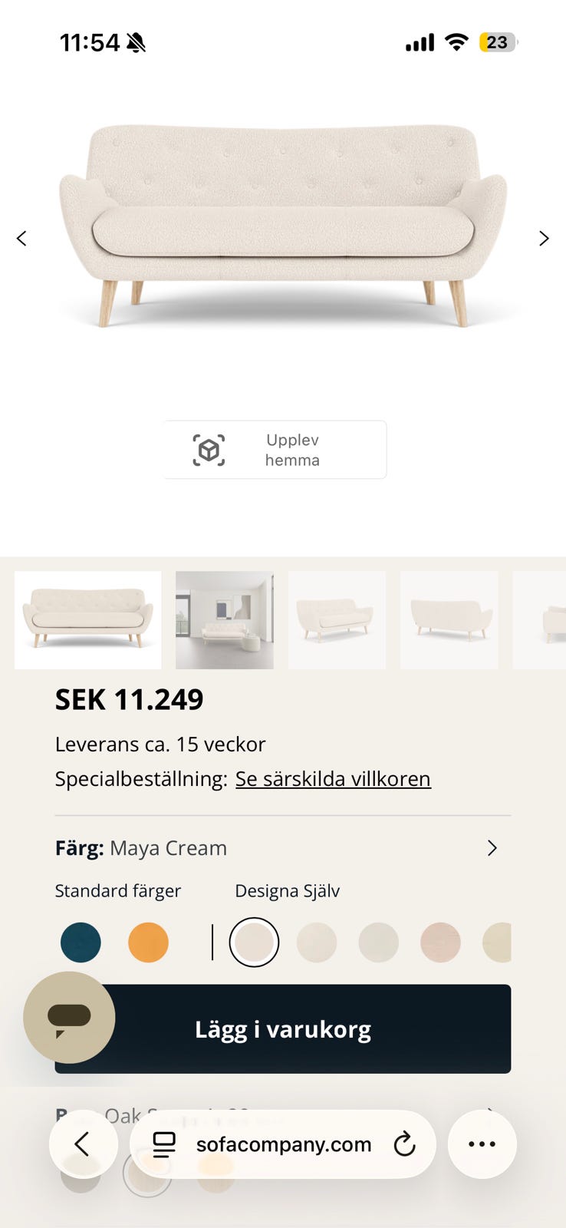The width and height of the screenshot is (566, 1228).
Task: Tap the sofacompany.com address field
Action: (x=283, y=1144)
